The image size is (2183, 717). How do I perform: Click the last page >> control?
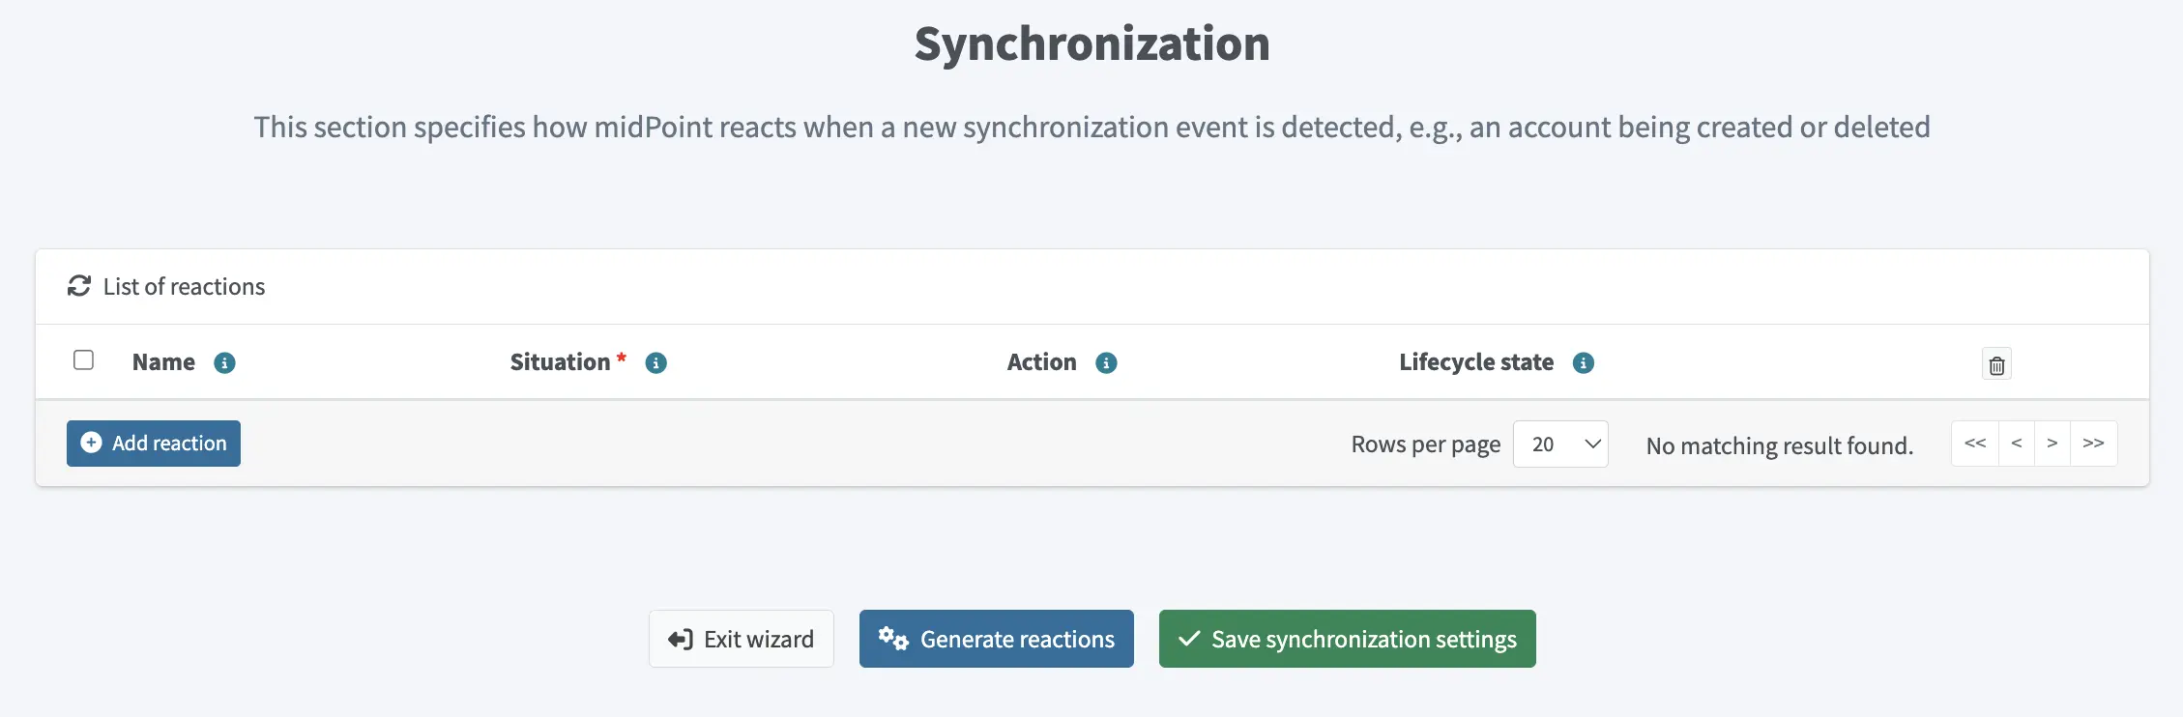(x=2094, y=443)
